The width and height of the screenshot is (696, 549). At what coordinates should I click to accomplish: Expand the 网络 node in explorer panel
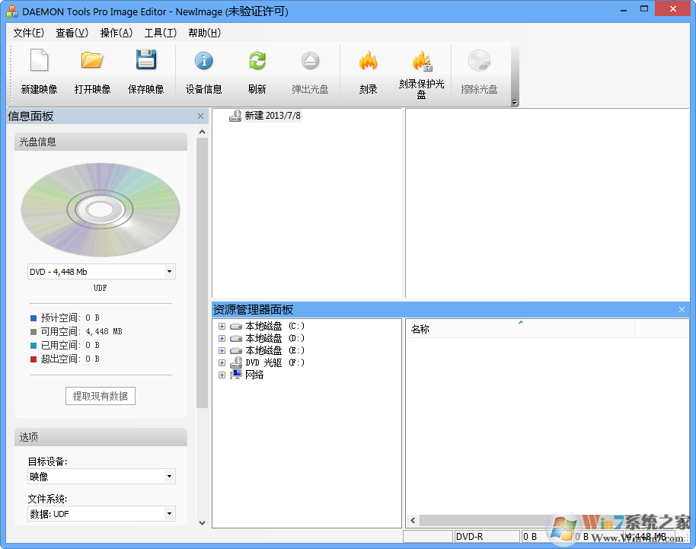click(x=221, y=375)
